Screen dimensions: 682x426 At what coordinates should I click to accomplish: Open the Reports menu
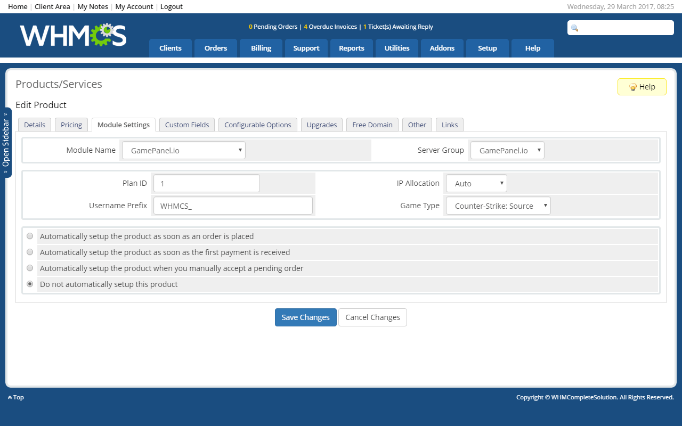pyautogui.click(x=352, y=48)
